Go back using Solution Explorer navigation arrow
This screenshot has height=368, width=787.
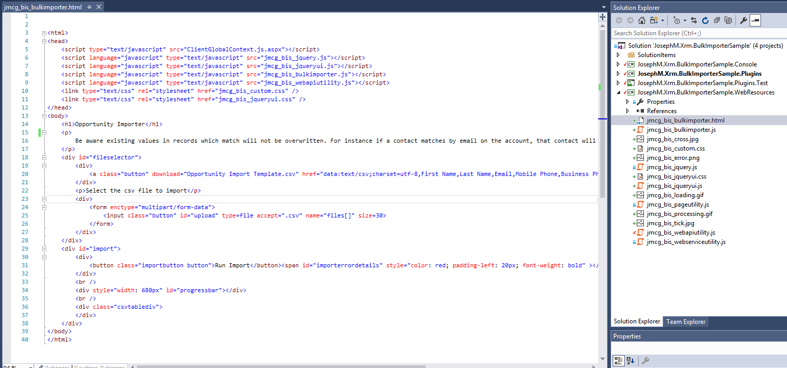[619, 20]
